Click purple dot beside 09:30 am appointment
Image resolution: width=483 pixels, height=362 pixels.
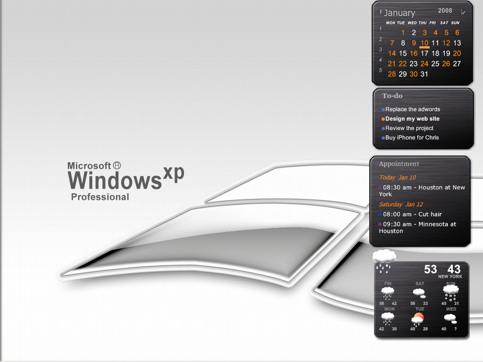[x=380, y=224]
